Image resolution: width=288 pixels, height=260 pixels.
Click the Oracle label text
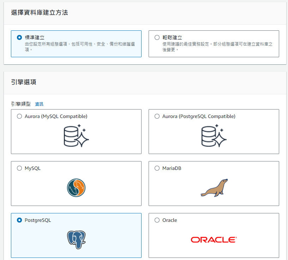click(x=170, y=220)
